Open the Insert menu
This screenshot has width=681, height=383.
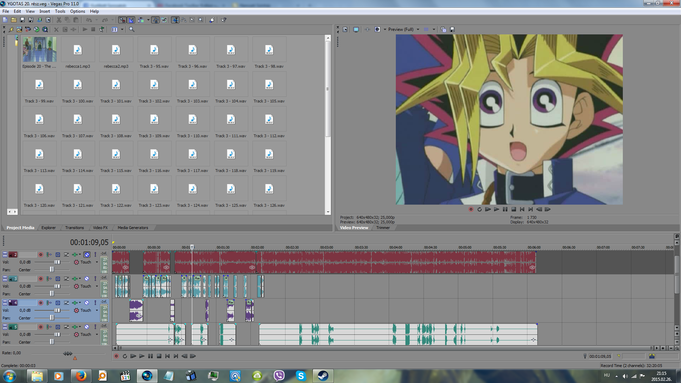[45, 11]
